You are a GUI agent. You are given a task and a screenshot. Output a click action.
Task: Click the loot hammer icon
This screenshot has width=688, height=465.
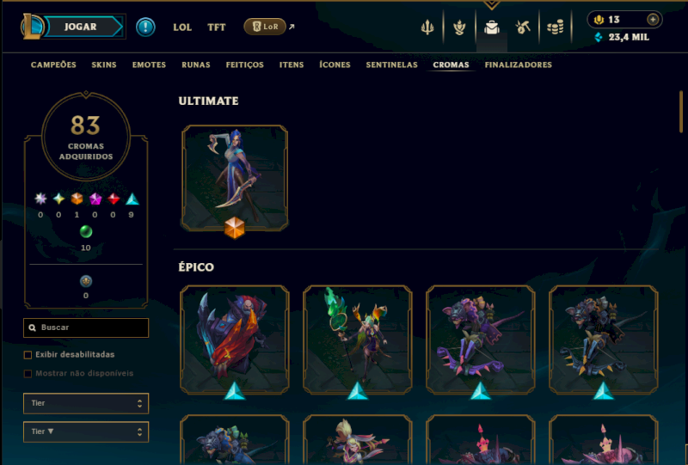point(523,28)
